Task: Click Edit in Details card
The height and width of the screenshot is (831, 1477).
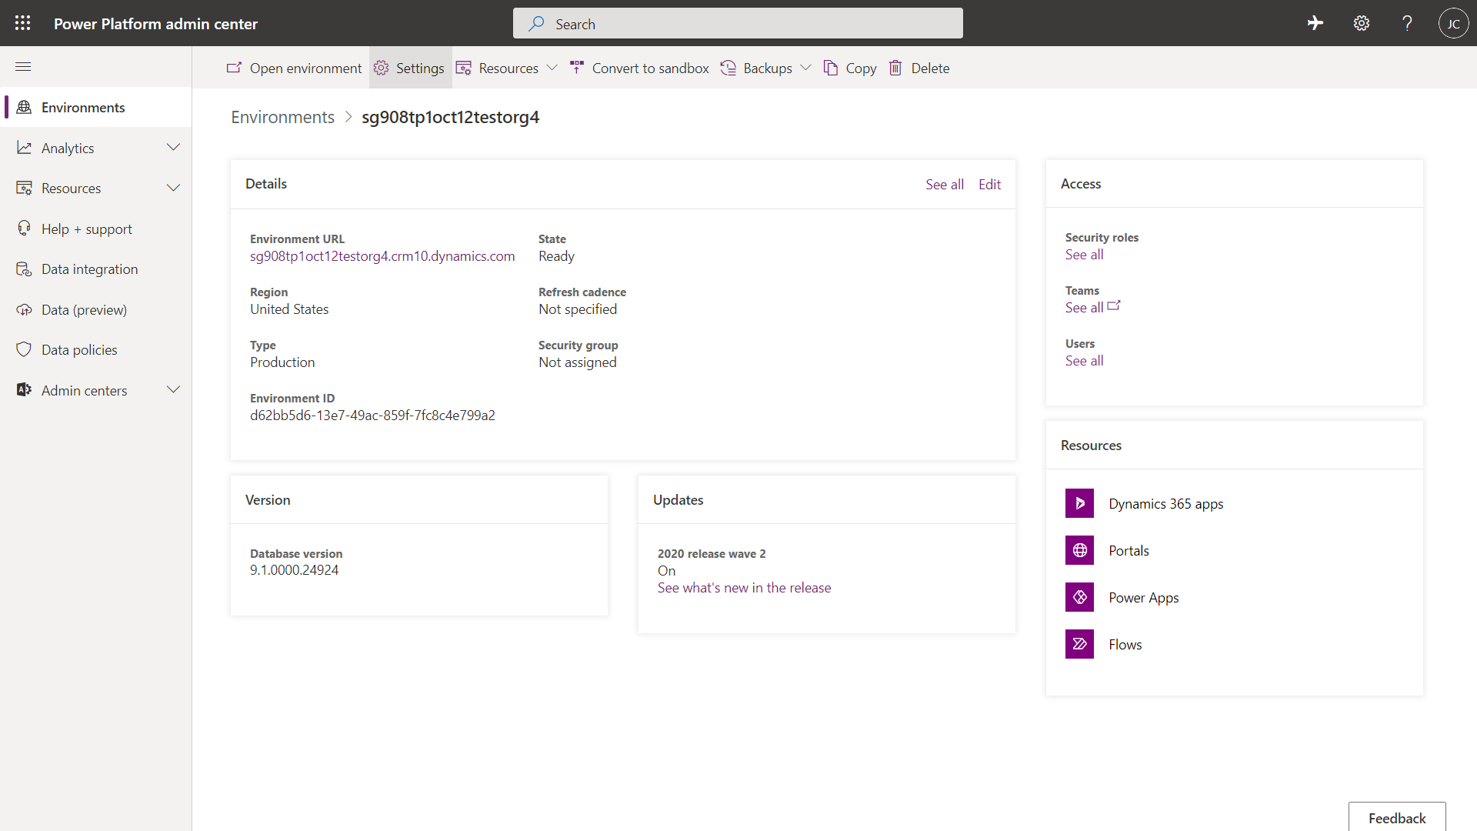Action: [989, 184]
